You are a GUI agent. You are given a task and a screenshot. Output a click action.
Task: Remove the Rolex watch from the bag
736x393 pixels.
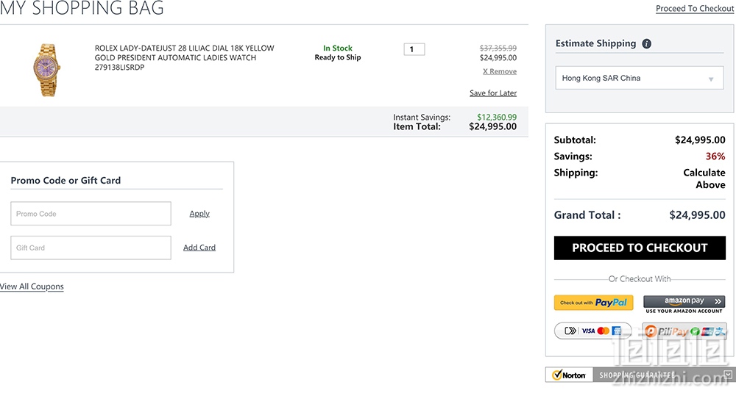point(500,71)
